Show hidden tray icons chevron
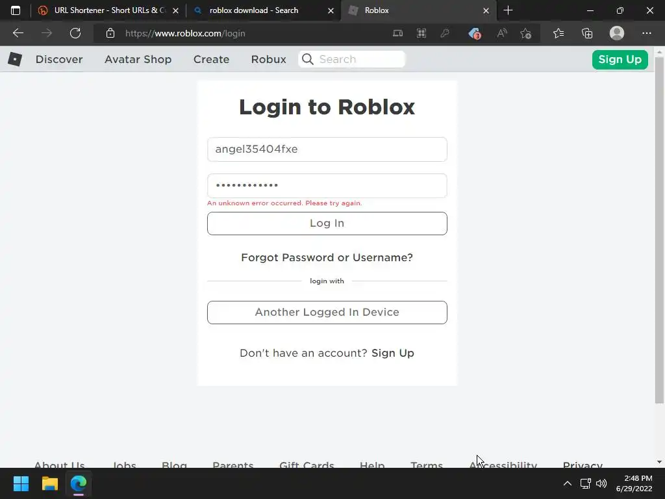This screenshot has width=665, height=499. (x=568, y=483)
